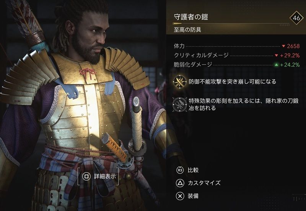Click the blacksmith engraving slot icon
Viewport: 306px width, 211px height.
180,105
